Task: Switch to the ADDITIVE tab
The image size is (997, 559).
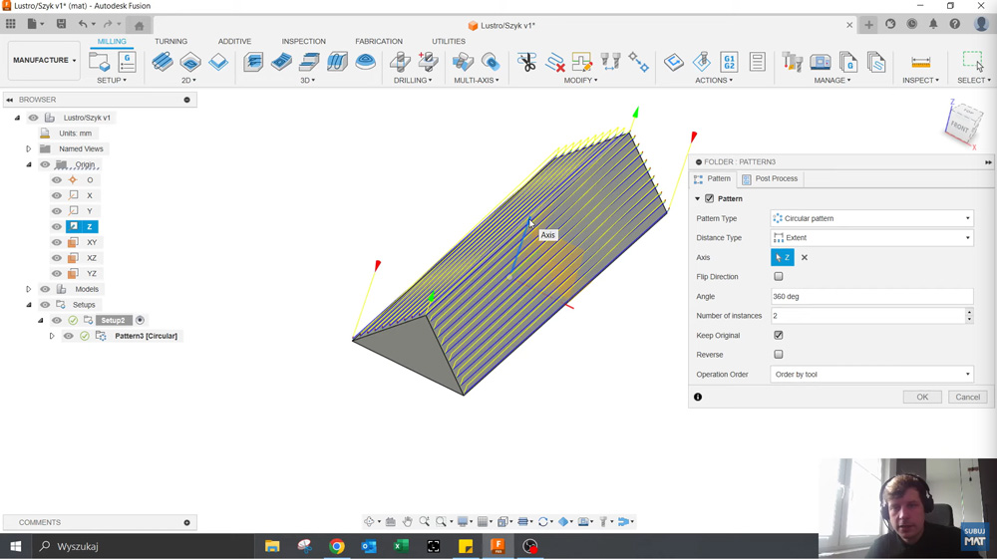Action: click(x=234, y=41)
